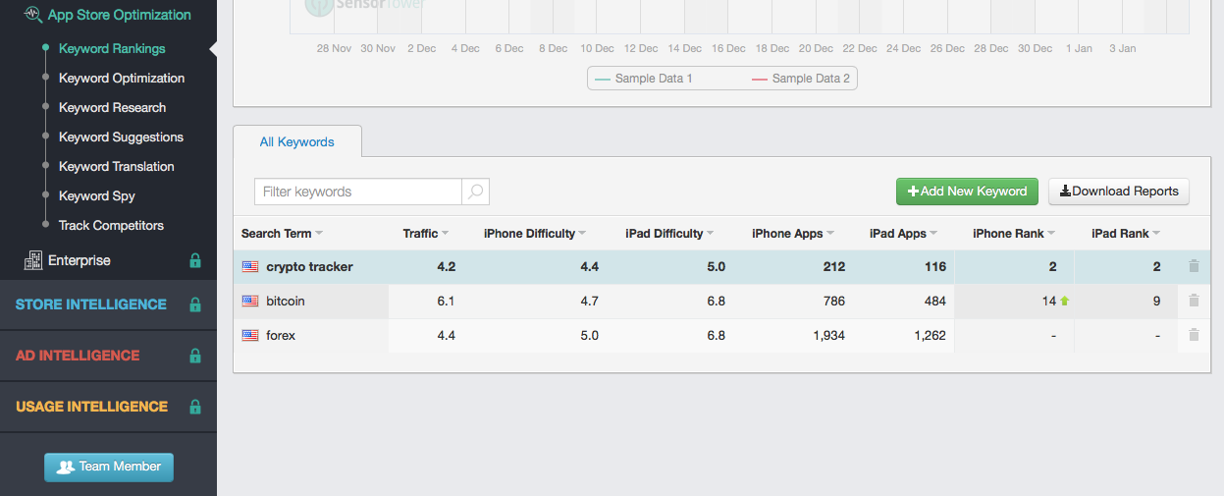
Task: Click the App Store Optimization section icon
Action: (32, 15)
